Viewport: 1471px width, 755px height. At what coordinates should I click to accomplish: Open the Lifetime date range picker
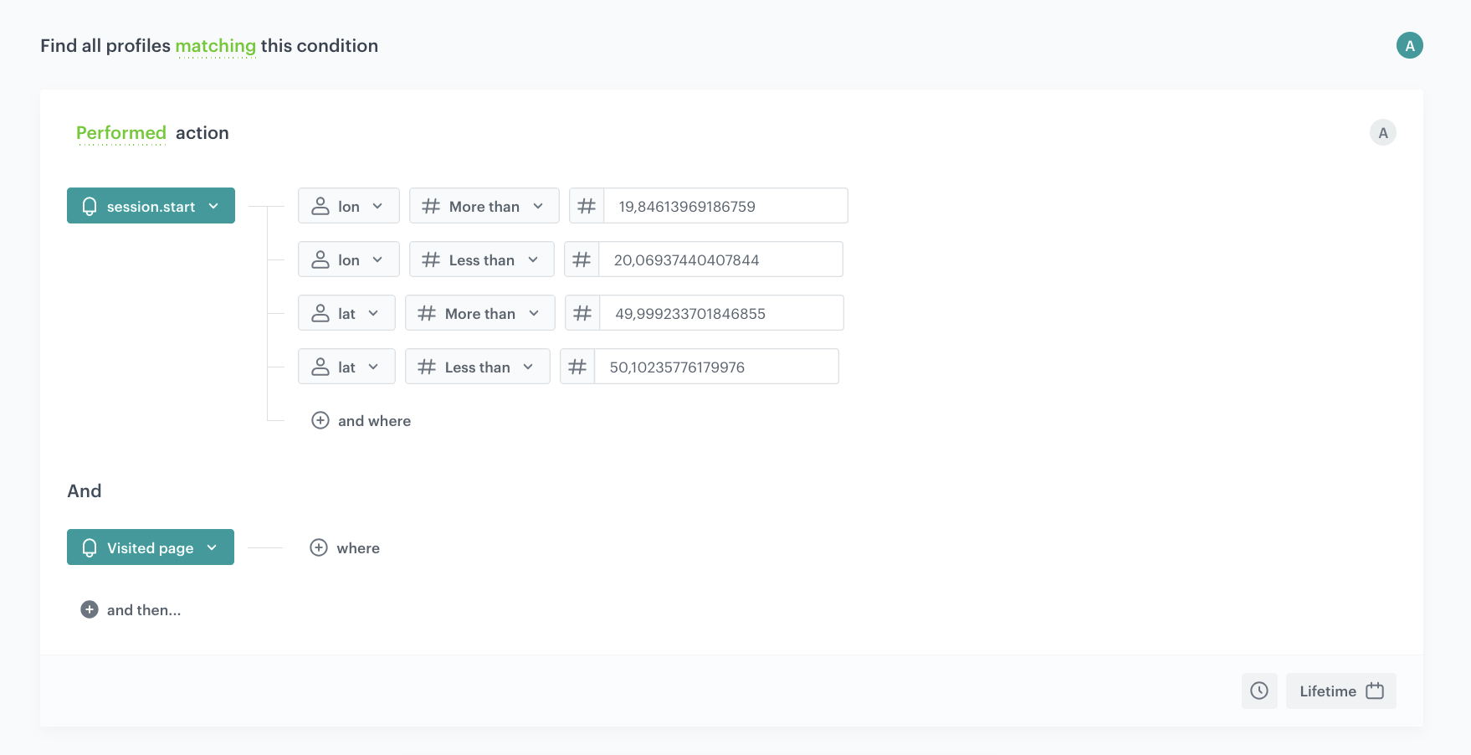point(1340,691)
